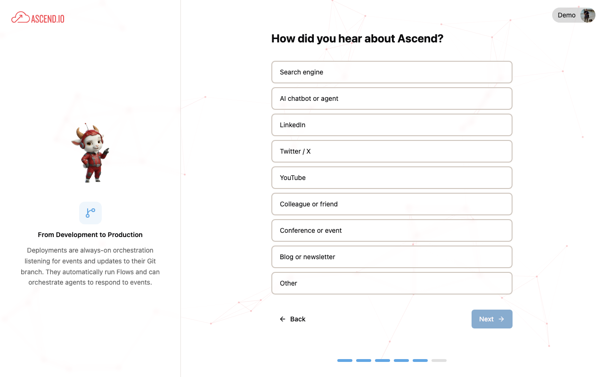Select the Other answer choice
Image resolution: width=603 pixels, height=377 pixels.
(392, 283)
